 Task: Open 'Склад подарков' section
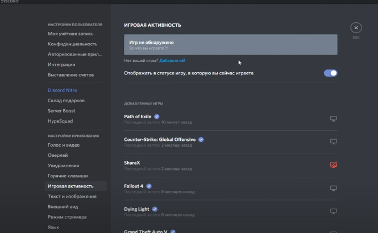tap(66, 101)
